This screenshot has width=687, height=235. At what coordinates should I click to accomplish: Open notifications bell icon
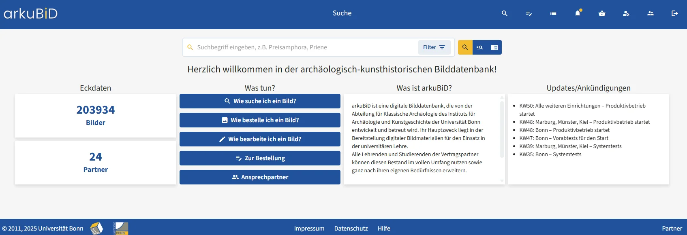pyautogui.click(x=578, y=13)
